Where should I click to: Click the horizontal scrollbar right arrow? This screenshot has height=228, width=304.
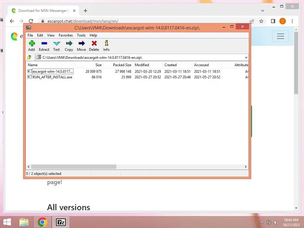click(x=246, y=167)
